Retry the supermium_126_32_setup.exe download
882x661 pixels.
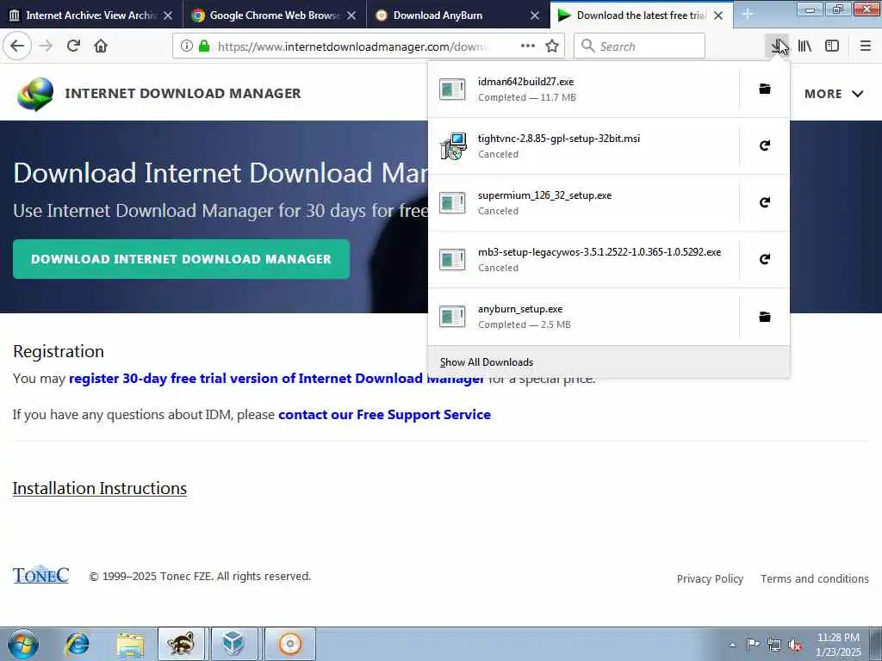(765, 202)
